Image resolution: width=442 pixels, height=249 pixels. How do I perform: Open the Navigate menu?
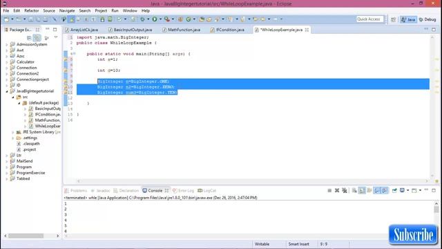tap(67, 11)
